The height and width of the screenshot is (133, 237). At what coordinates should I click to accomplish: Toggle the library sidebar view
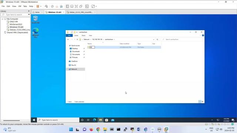67,6
